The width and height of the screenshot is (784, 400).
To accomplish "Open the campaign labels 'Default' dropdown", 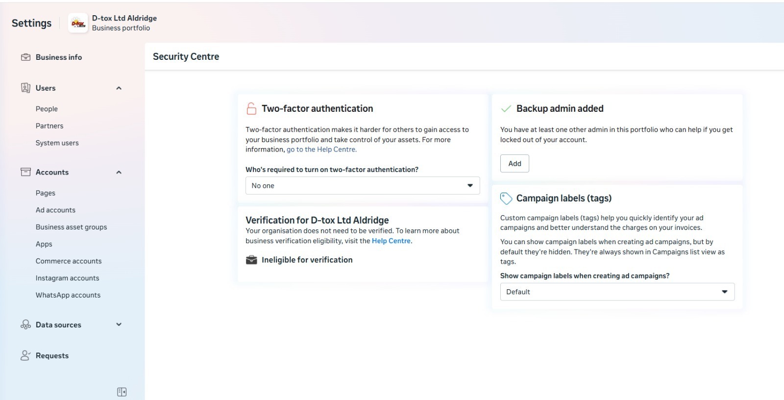I will coord(617,292).
